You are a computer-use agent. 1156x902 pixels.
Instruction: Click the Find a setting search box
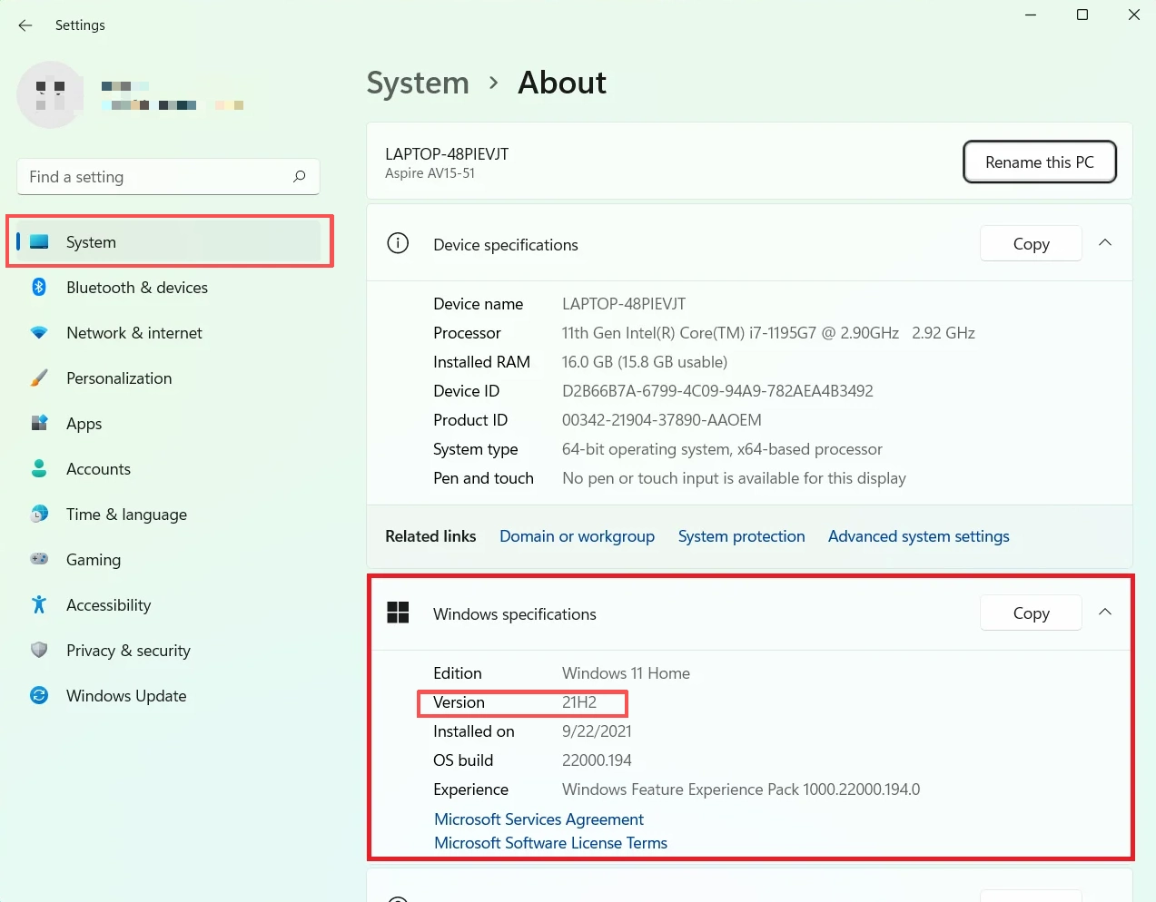pyautogui.click(x=168, y=177)
